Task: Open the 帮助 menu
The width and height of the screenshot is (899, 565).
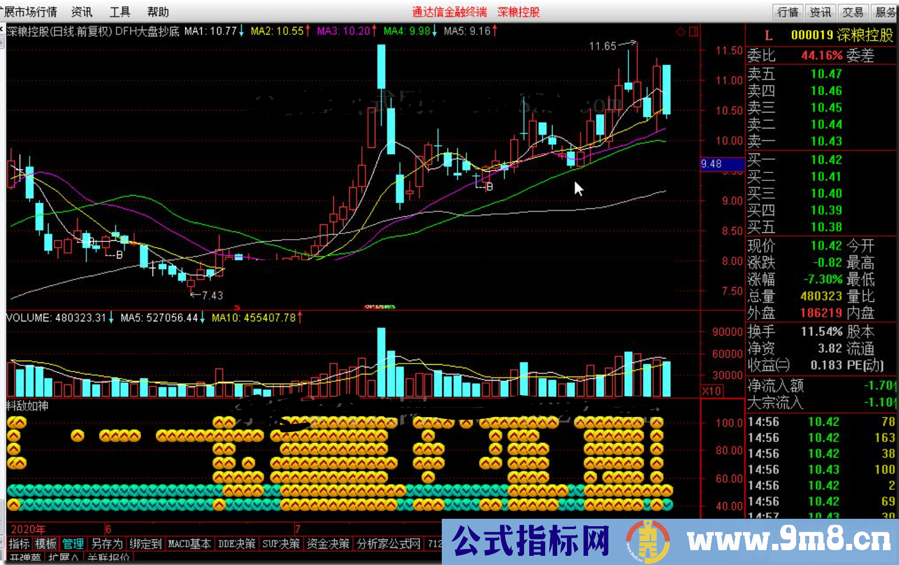Action: click(x=158, y=12)
